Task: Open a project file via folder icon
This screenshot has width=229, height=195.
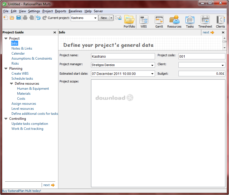Action: [x=12, y=18]
